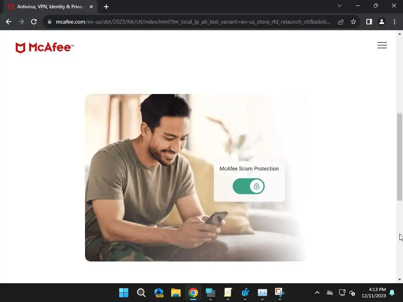This screenshot has height=302, width=403.
Task: Click the Chrome taskbar icon
Action: 193,293
